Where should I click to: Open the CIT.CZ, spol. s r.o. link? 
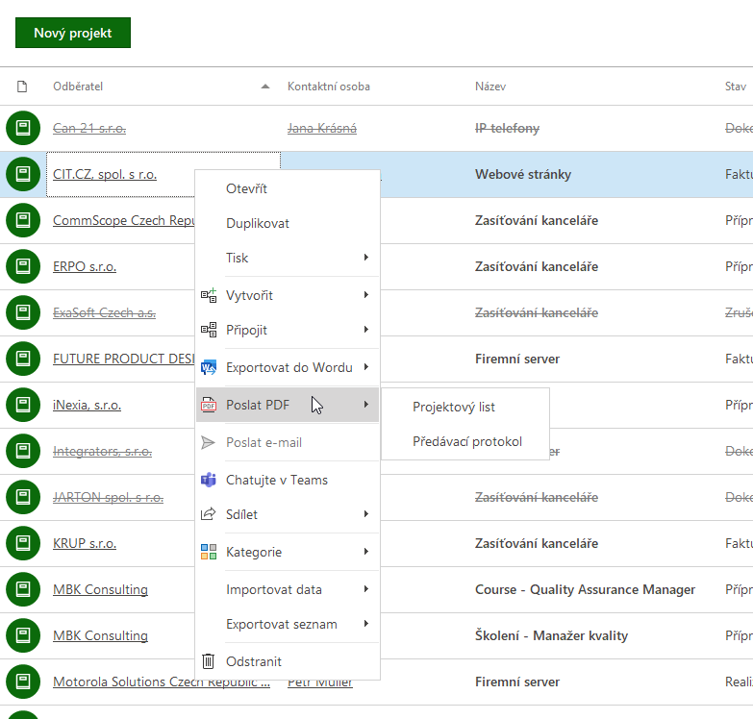pyautogui.click(x=105, y=174)
